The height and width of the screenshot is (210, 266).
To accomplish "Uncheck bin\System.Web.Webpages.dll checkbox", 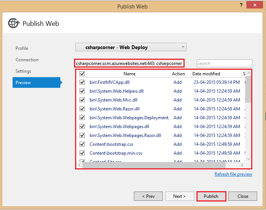I will coord(82,127).
